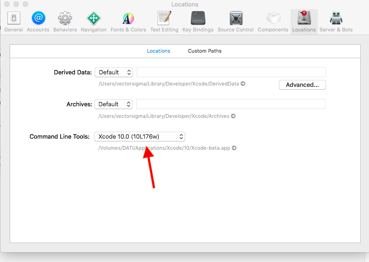
Task: Open the Derived Data Default dropdown
Action: (x=114, y=72)
